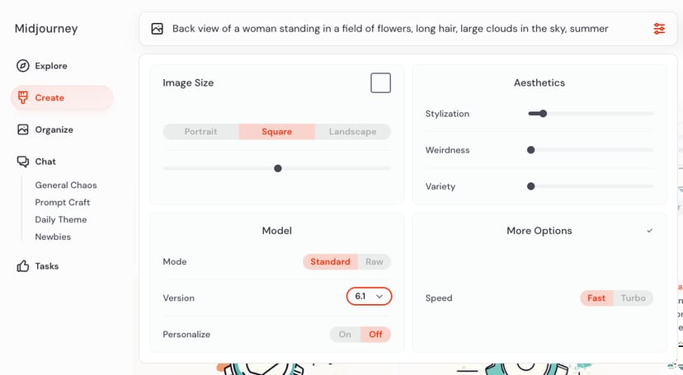Select the Portrait image size
The image size is (683, 375).
tap(200, 132)
